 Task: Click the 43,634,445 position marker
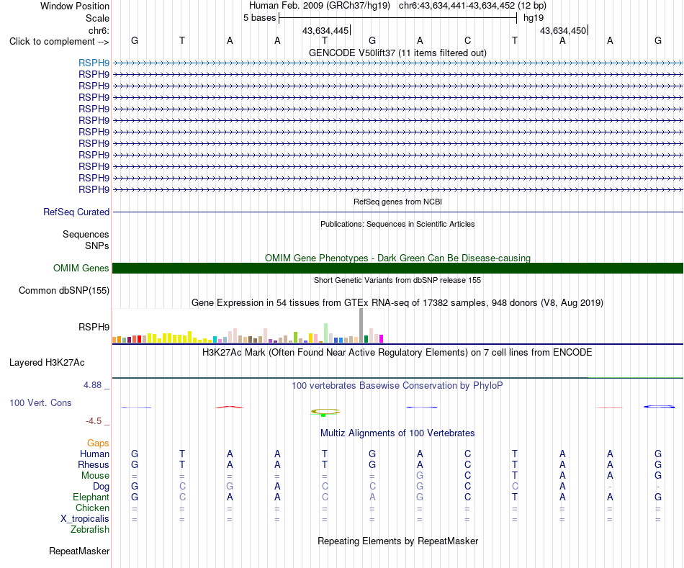(326, 30)
